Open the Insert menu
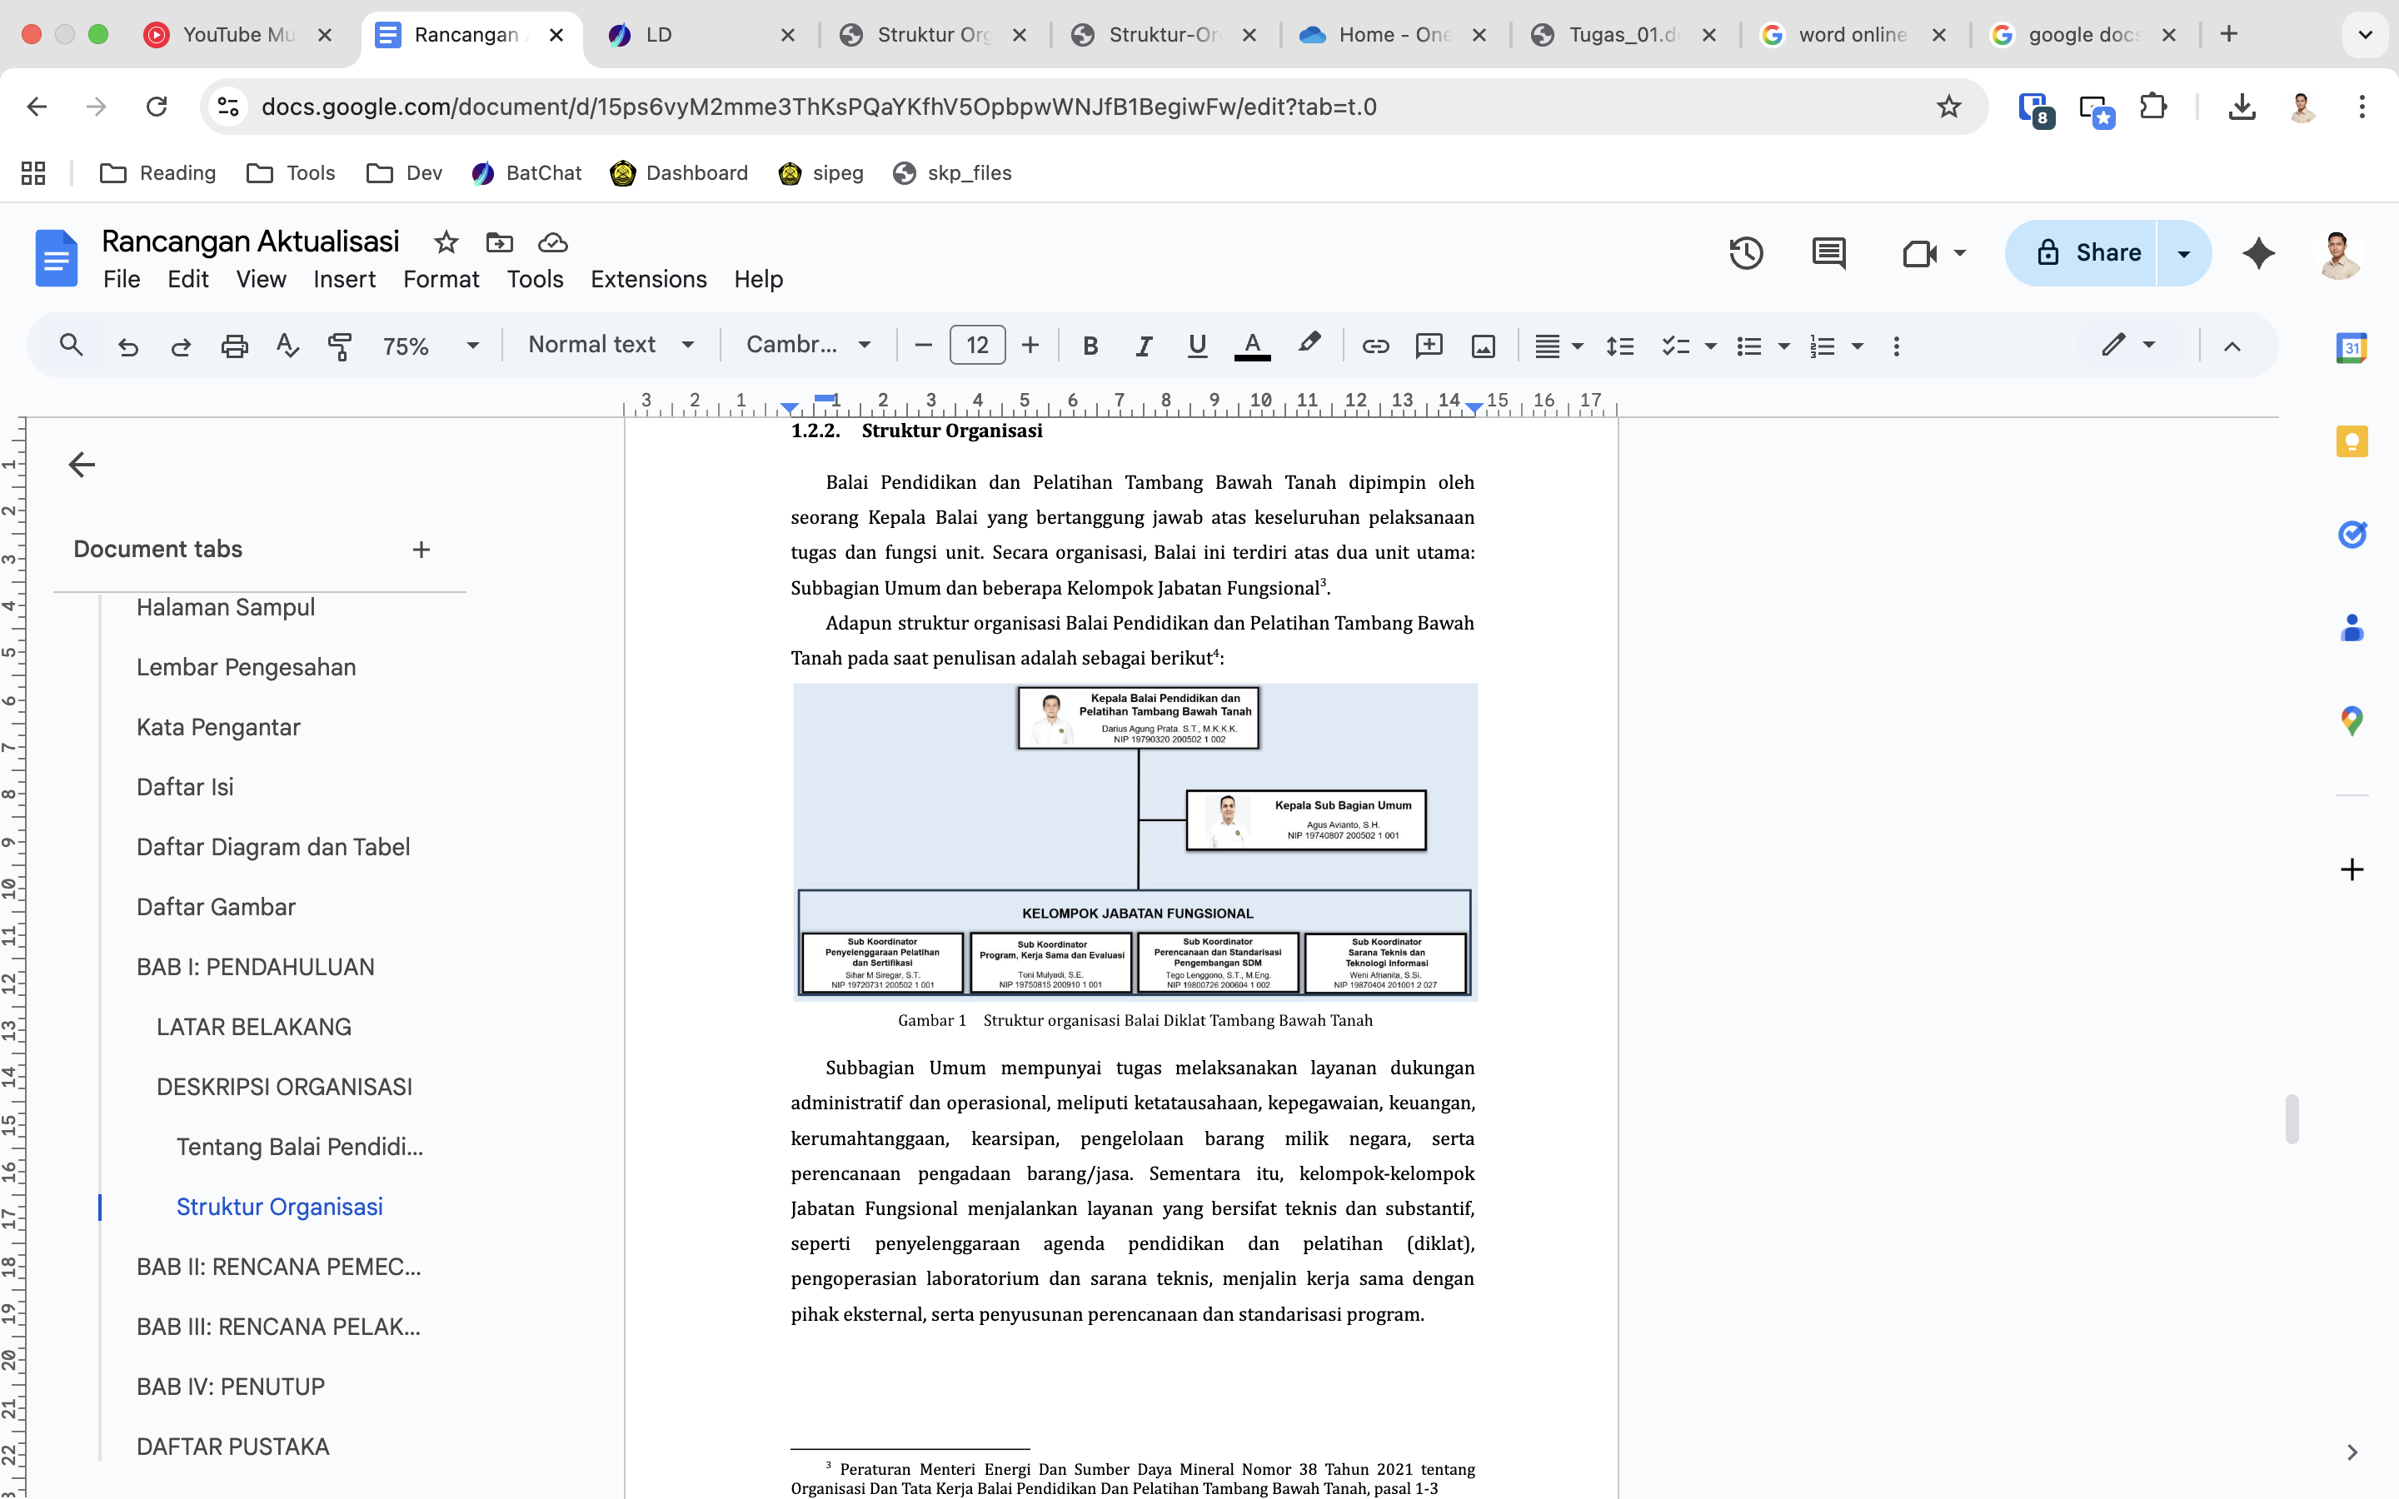The width and height of the screenshot is (2399, 1499). tap(344, 280)
